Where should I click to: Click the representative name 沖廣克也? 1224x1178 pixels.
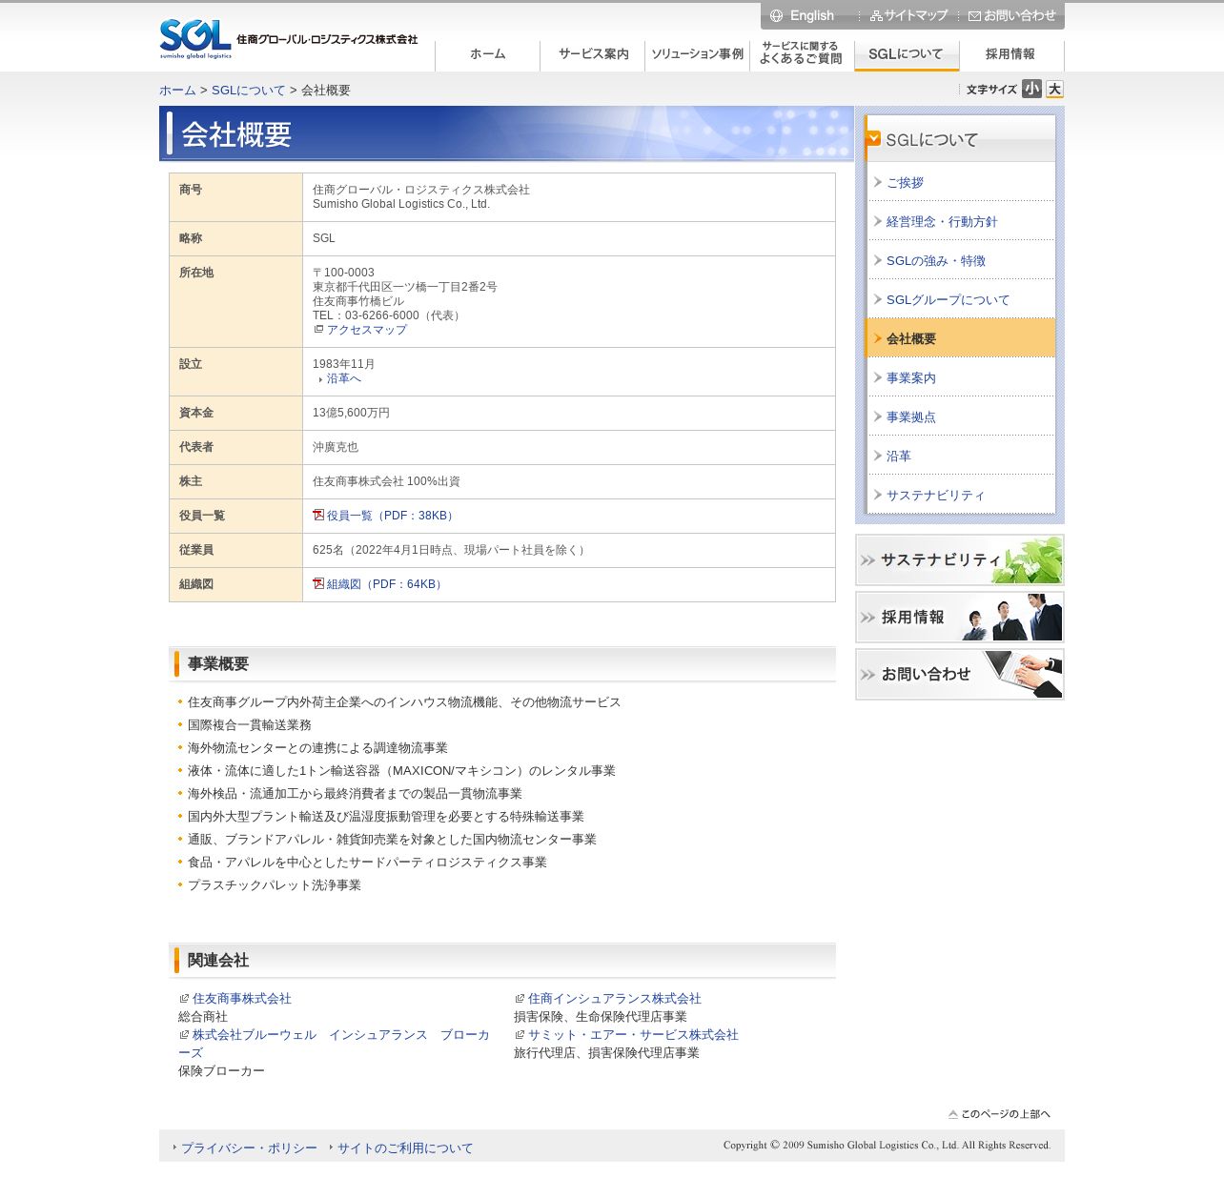click(336, 447)
